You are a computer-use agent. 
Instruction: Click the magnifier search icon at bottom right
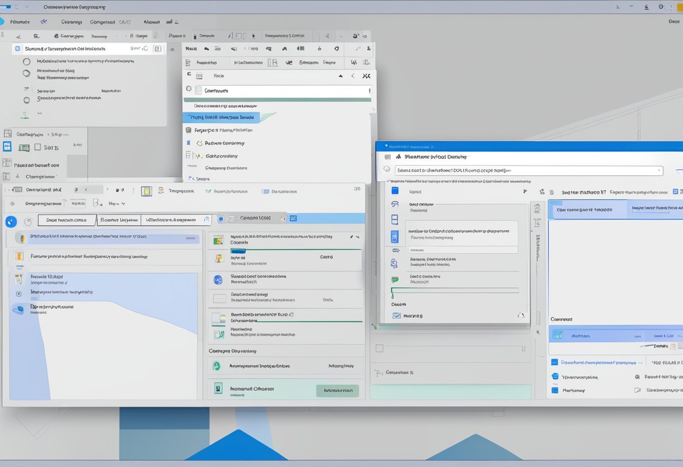[638, 378]
